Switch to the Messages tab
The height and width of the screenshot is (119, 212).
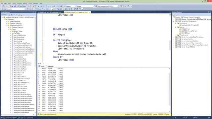pos(50,66)
